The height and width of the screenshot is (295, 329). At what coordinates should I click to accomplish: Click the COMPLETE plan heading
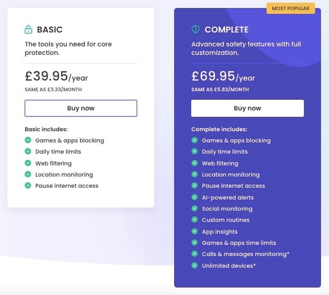226,30
